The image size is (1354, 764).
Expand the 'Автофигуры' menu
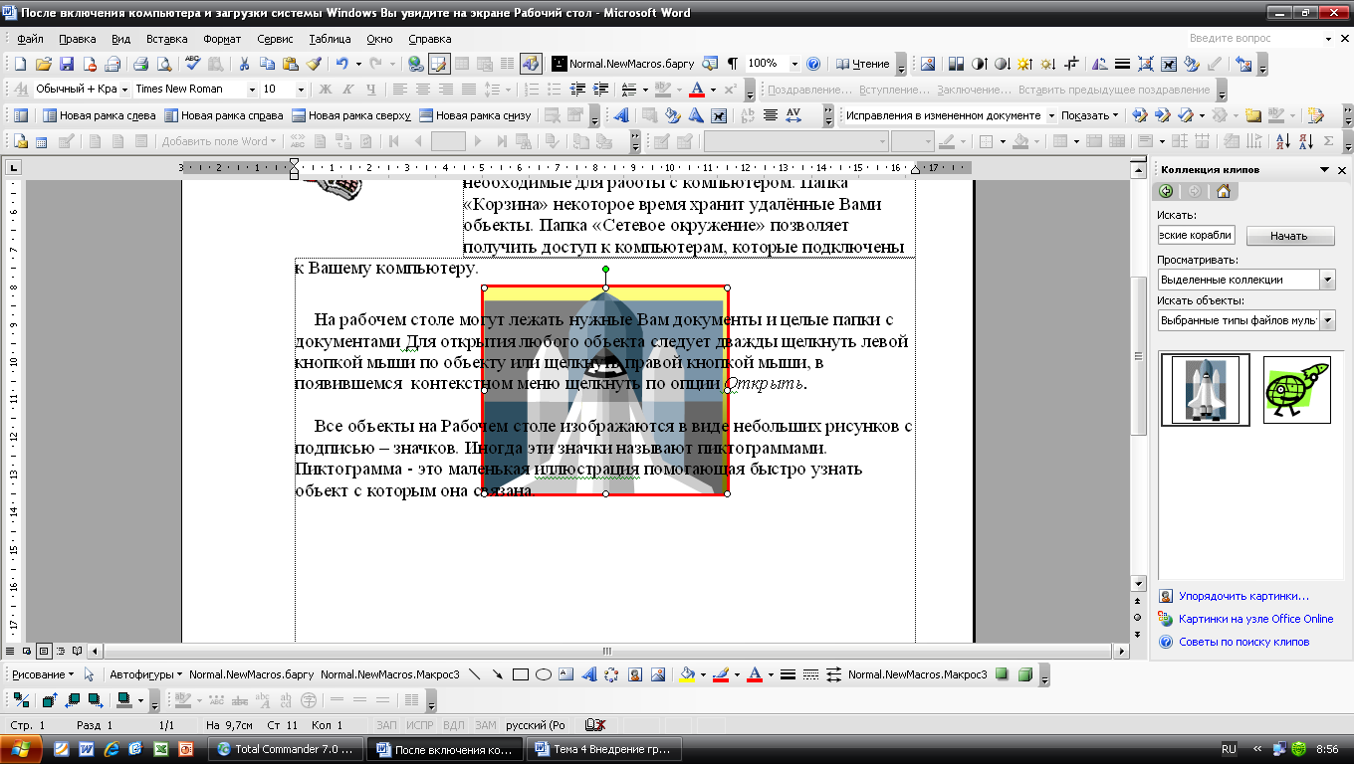145,674
